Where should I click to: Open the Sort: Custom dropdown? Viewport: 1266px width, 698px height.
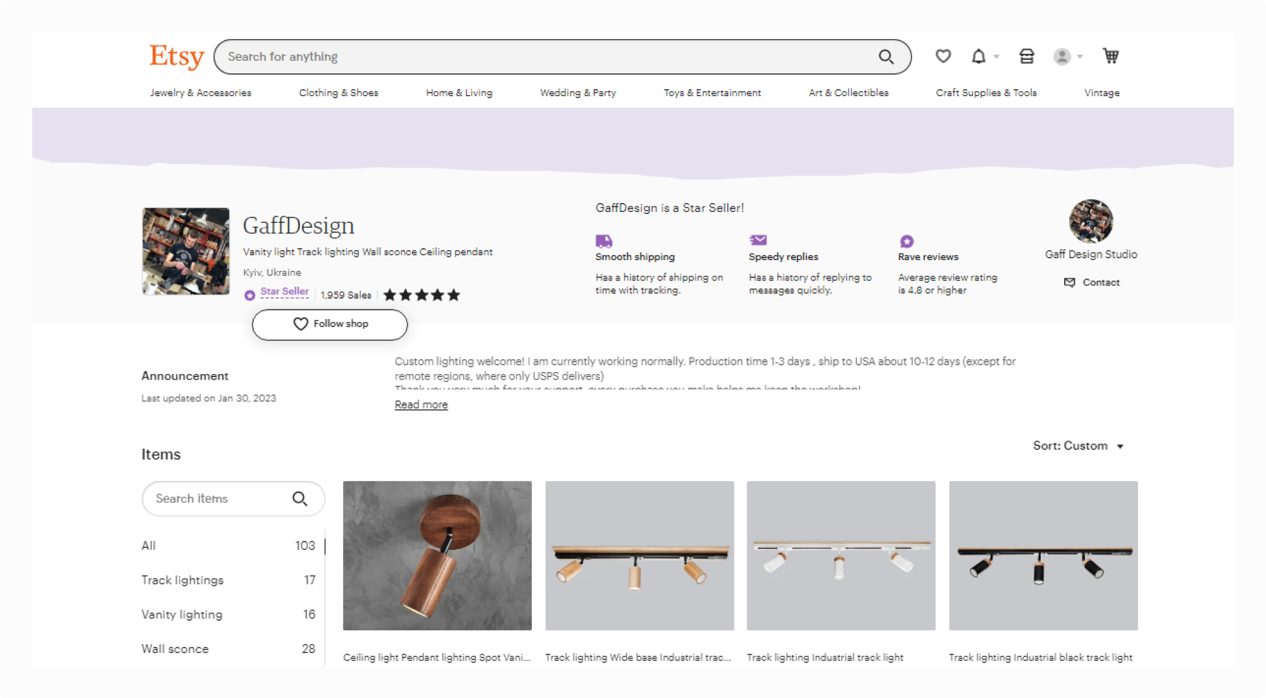1078,446
